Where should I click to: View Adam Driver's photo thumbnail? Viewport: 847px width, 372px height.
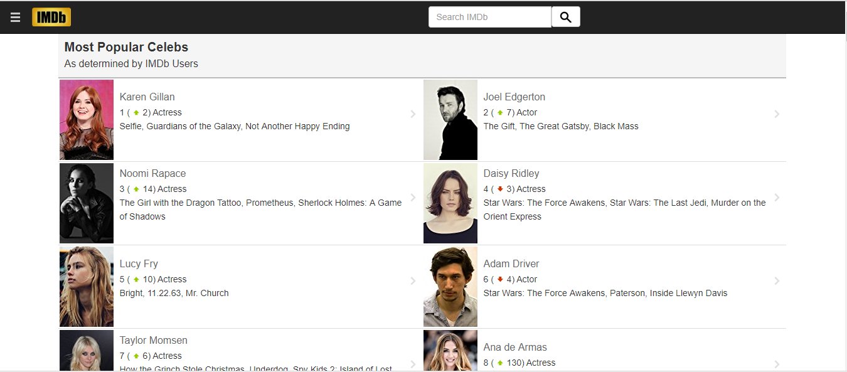click(x=450, y=287)
